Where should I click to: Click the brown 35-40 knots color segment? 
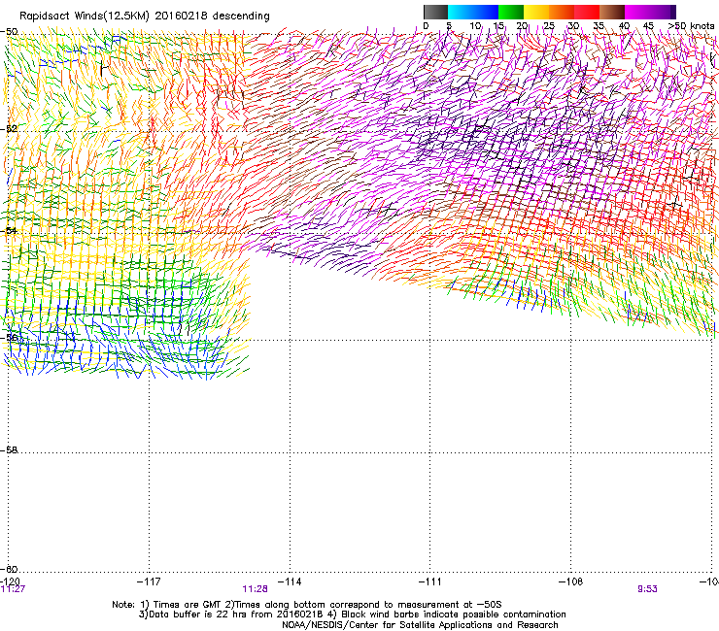(x=612, y=12)
